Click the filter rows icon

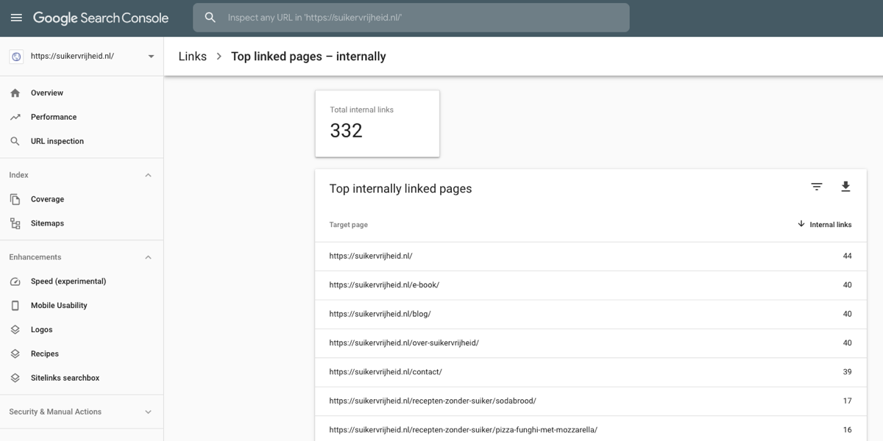point(817,187)
